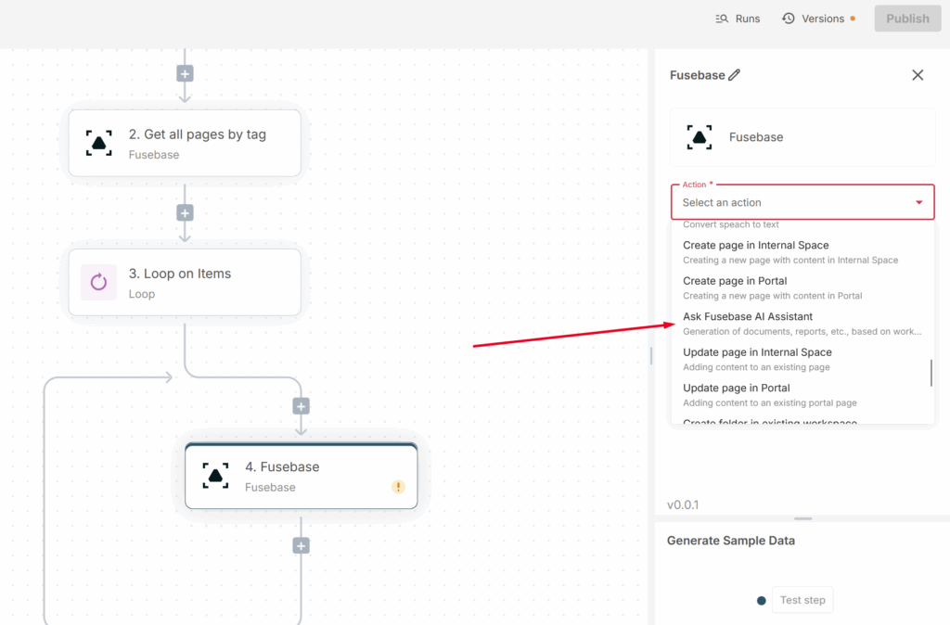Image resolution: width=950 pixels, height=625 pixels.
Task: Add a step inside loop above step 4
Action: 301,406
